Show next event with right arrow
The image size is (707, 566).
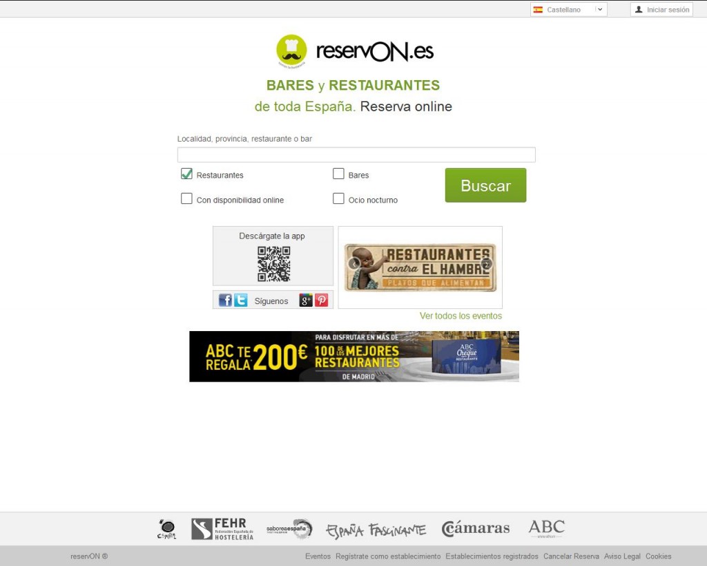[x=487, y=263]
